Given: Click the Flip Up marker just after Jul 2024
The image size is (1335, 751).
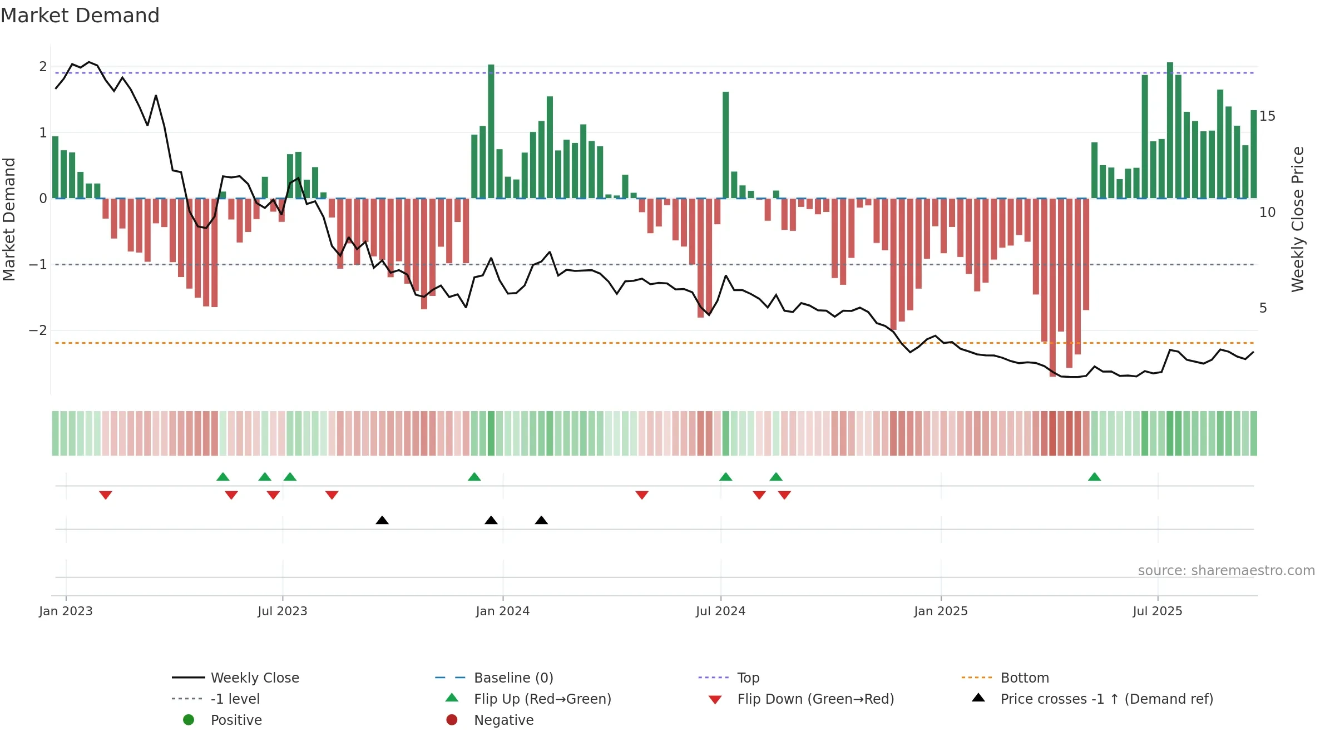Looking at the screenshot, I should coord(725,477).
